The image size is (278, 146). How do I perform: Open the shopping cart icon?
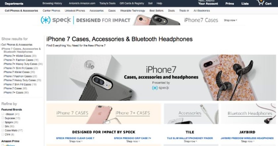260,3
